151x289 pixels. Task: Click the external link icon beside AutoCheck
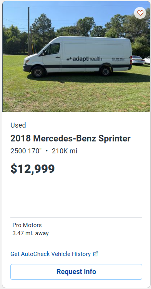pos(96,254)
